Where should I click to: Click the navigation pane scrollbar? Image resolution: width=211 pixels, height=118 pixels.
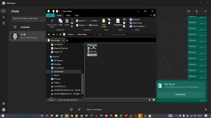click(82, 84)
